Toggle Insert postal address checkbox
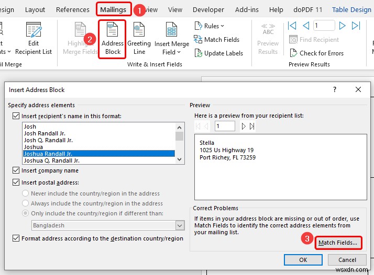374x275 pixels. coord(16,182)
